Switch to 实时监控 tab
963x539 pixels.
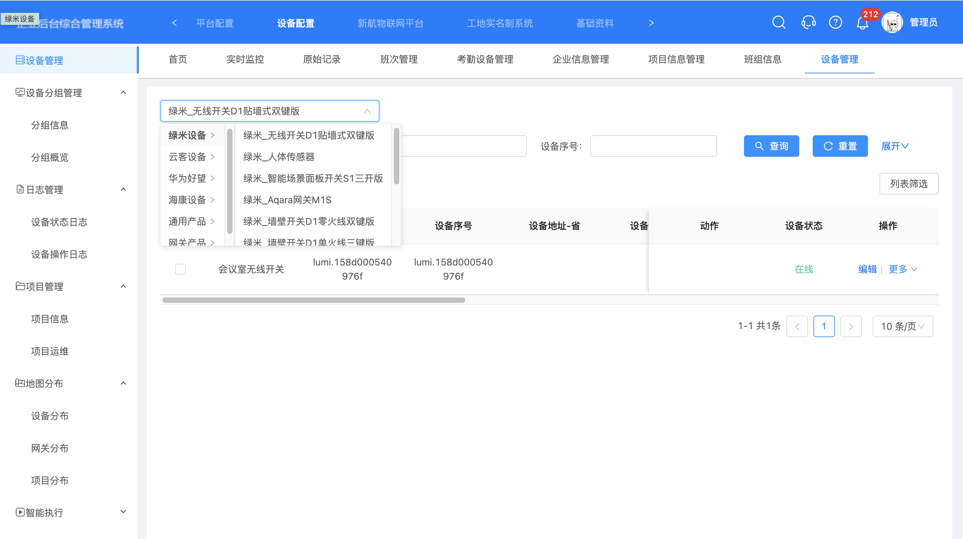pos(245,59)
